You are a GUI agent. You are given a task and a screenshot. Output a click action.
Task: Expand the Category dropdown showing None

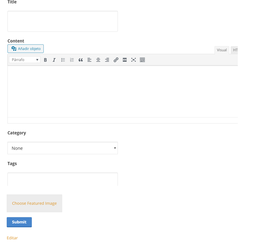click(63, 148)
